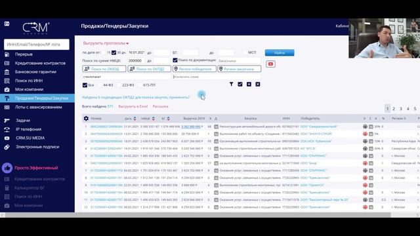
Task: Click the select-all checkmark icon beside the funnel
Action: pos(240,85)
